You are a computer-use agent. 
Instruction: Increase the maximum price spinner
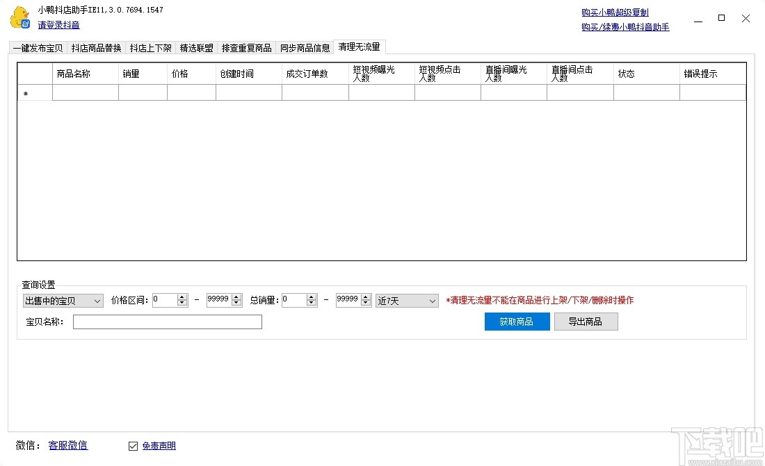[x=236, y=297]
